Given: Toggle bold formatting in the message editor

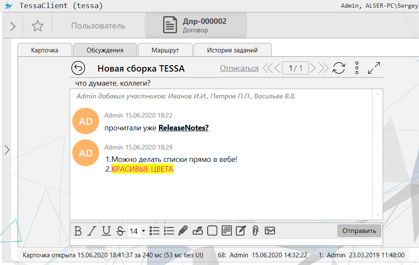Looking at the screenshot, I should coord(78,231).
